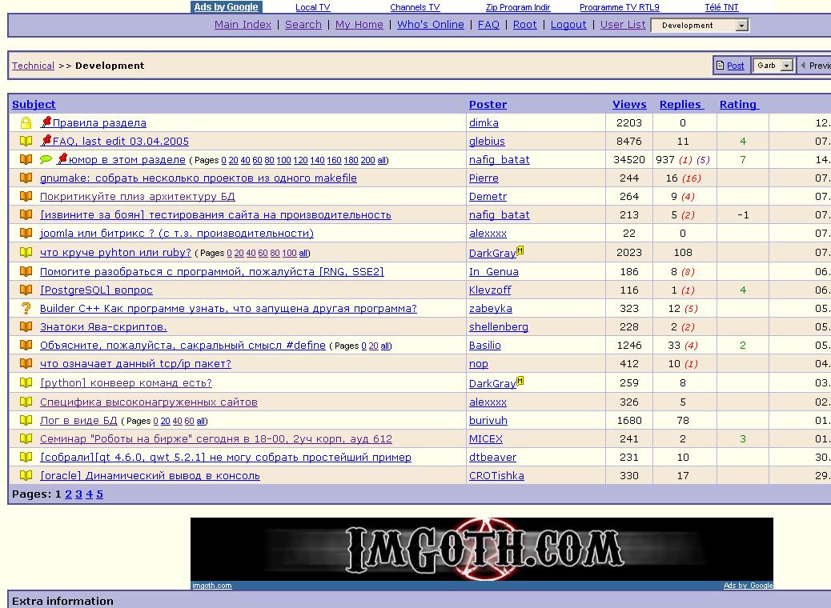
Task: Open the [PostgreSQL] вопрос thread
Action: pos(96,290)
